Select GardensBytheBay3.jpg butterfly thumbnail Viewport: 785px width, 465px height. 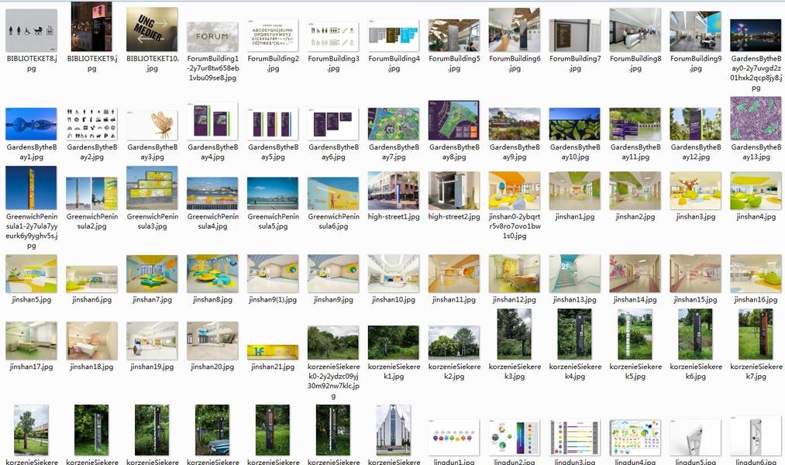pos(152,125)
